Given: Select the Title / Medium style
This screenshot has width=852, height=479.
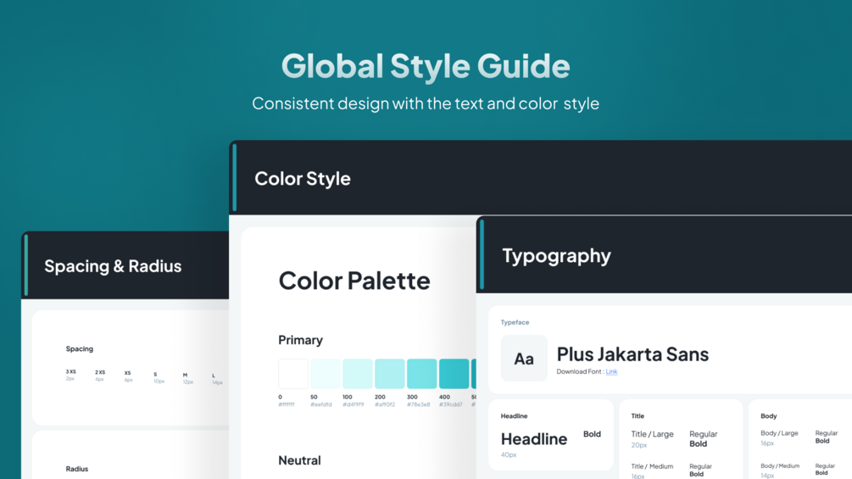Looking at the screenshot, I should [x=652, y=466].
